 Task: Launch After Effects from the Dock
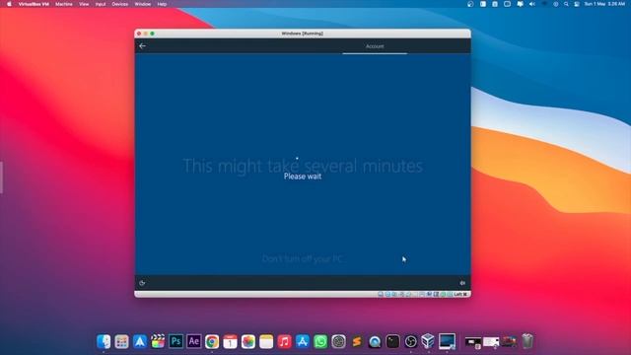click(x=194, y=341)
